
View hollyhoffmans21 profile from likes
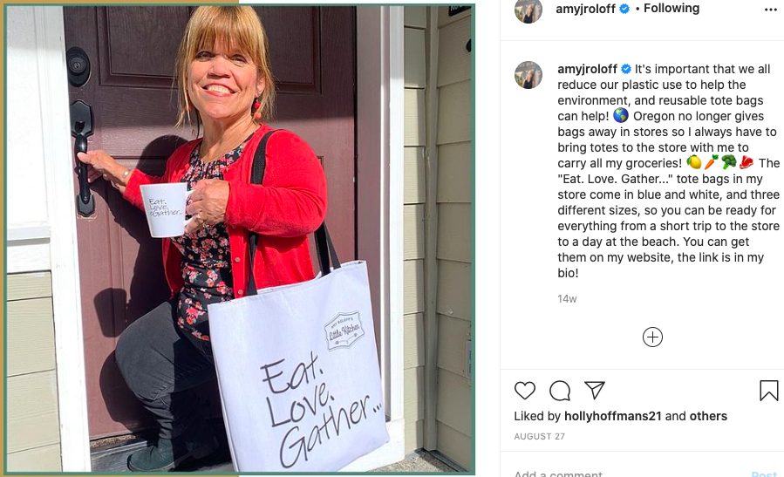612,416
